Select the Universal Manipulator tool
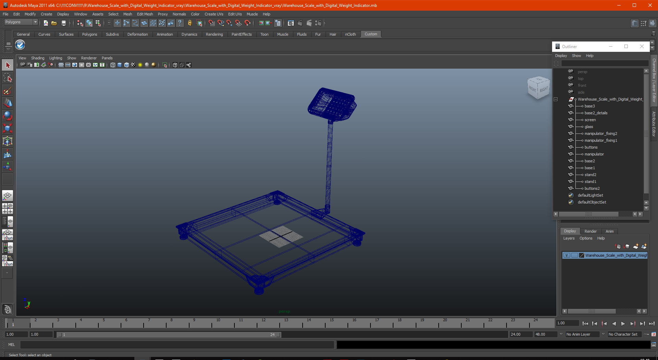 [8, 141]
